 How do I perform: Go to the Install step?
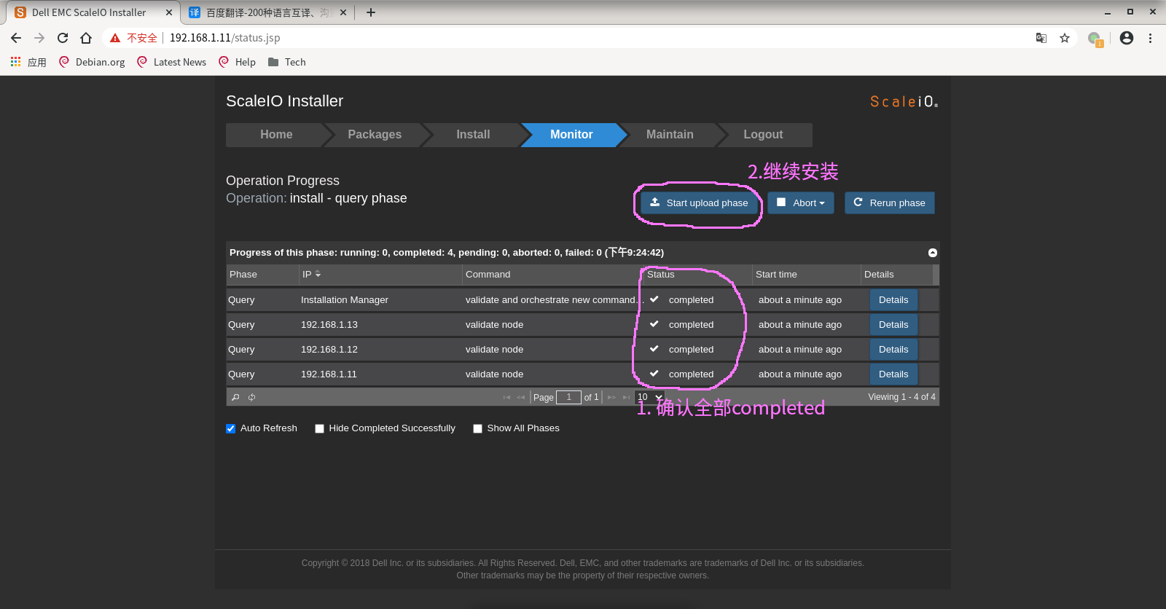click(473, 135)
